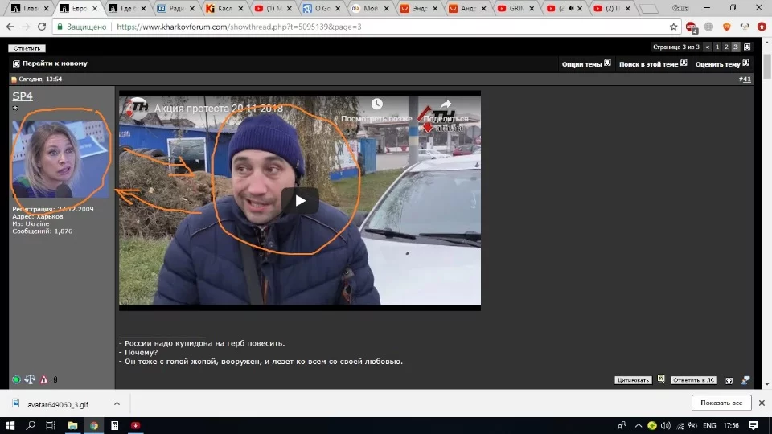The image size is (772, 434).
Task: Open the Оценить тему dropdown
Action: click(722, 64)
